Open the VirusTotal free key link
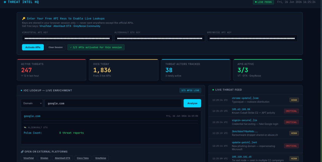 click(x=45, y=26)
